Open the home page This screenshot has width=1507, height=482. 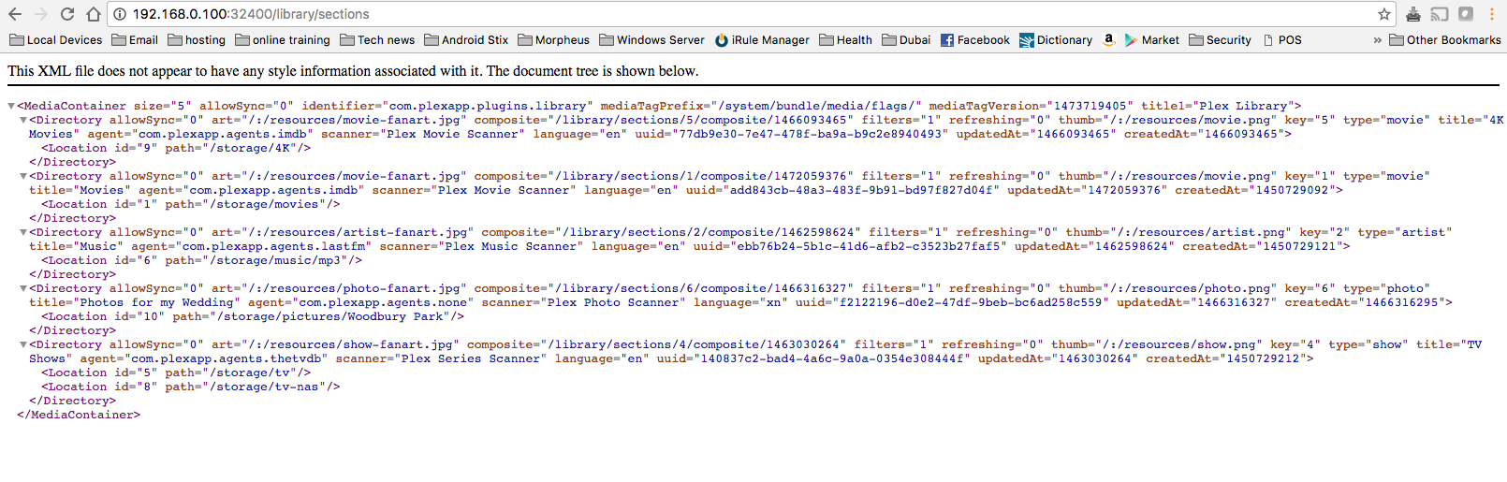tap(94, 14)
